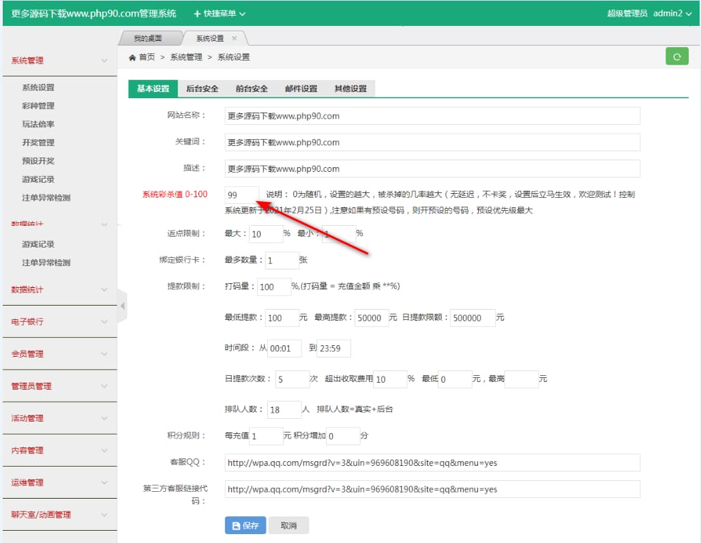This screenshot has width=701, height=543.
Task: Switch to the 后台安全 tab
Action: [203, 89]
